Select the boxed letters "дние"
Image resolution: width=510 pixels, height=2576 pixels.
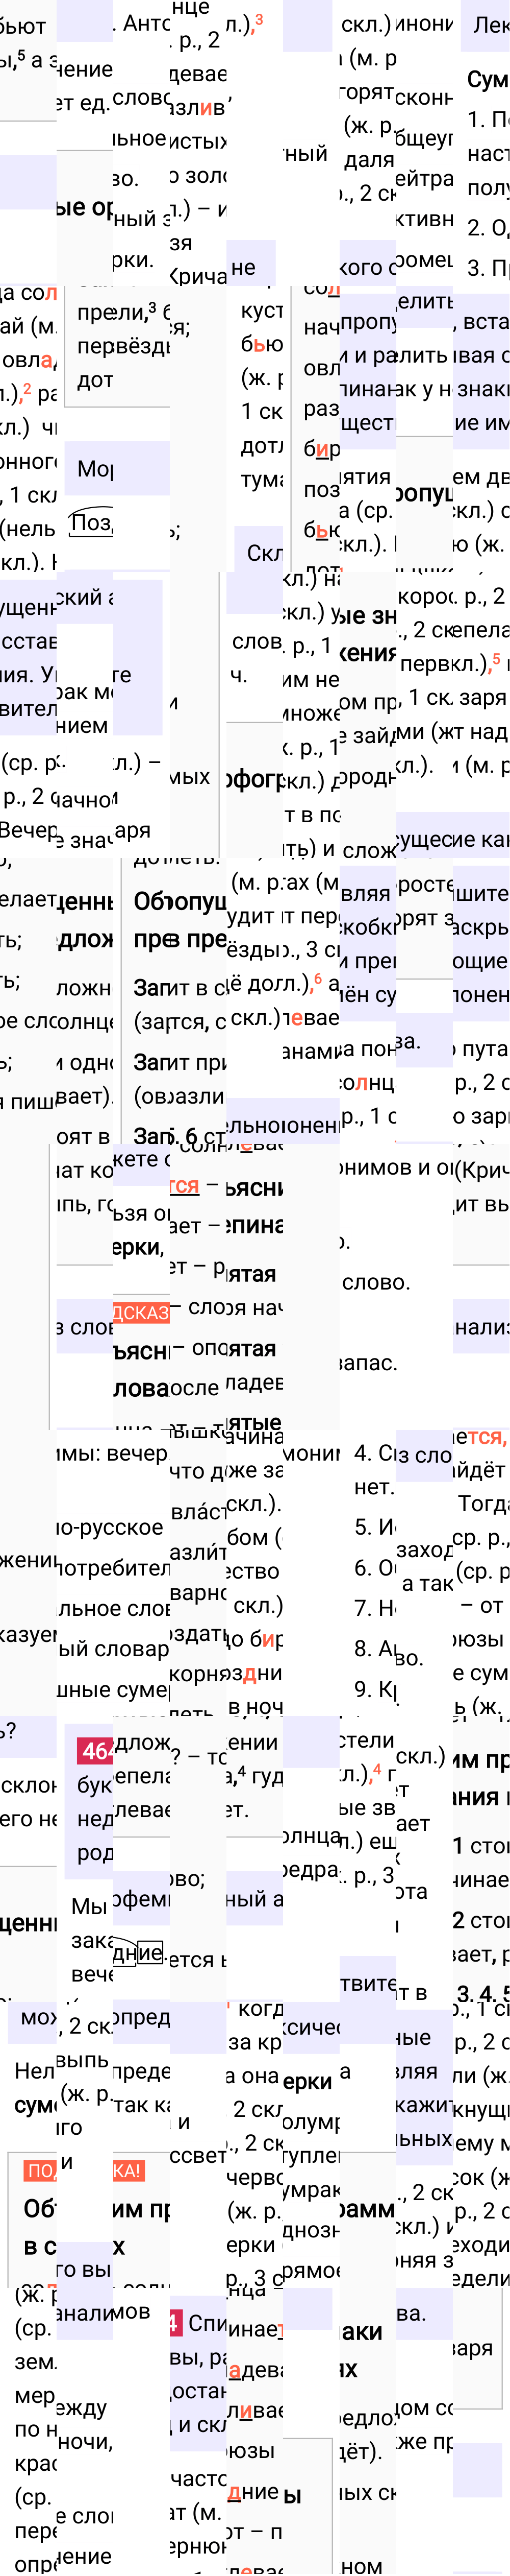tap(138, 1952)
